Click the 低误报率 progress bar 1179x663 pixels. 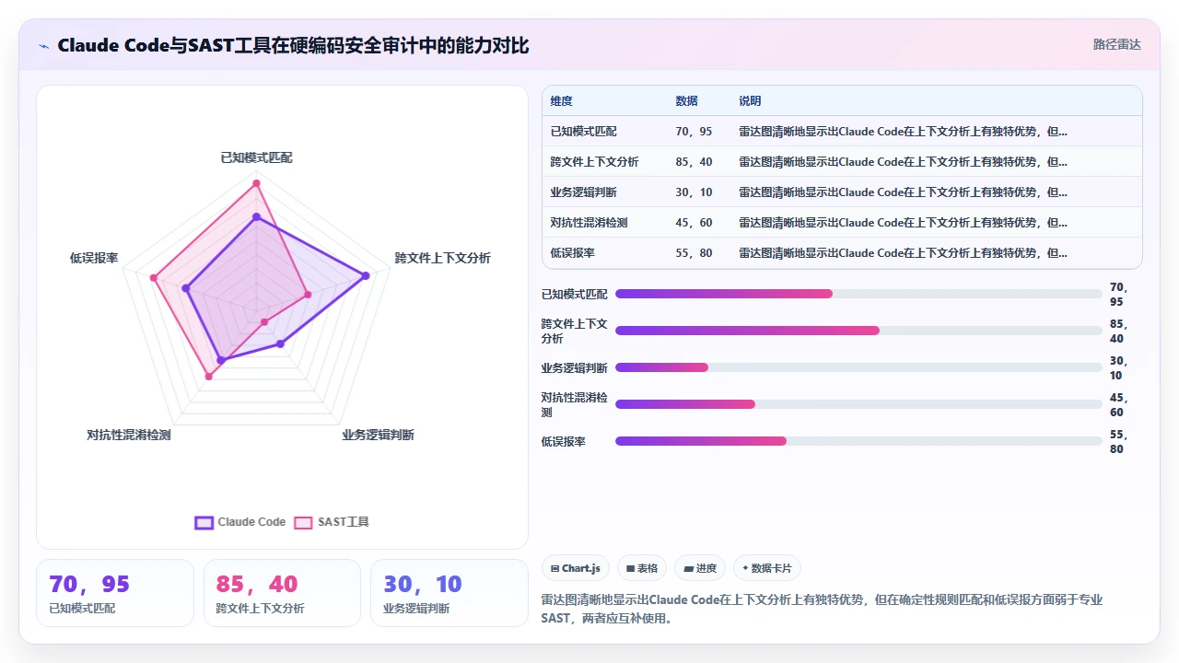point(858,441)
